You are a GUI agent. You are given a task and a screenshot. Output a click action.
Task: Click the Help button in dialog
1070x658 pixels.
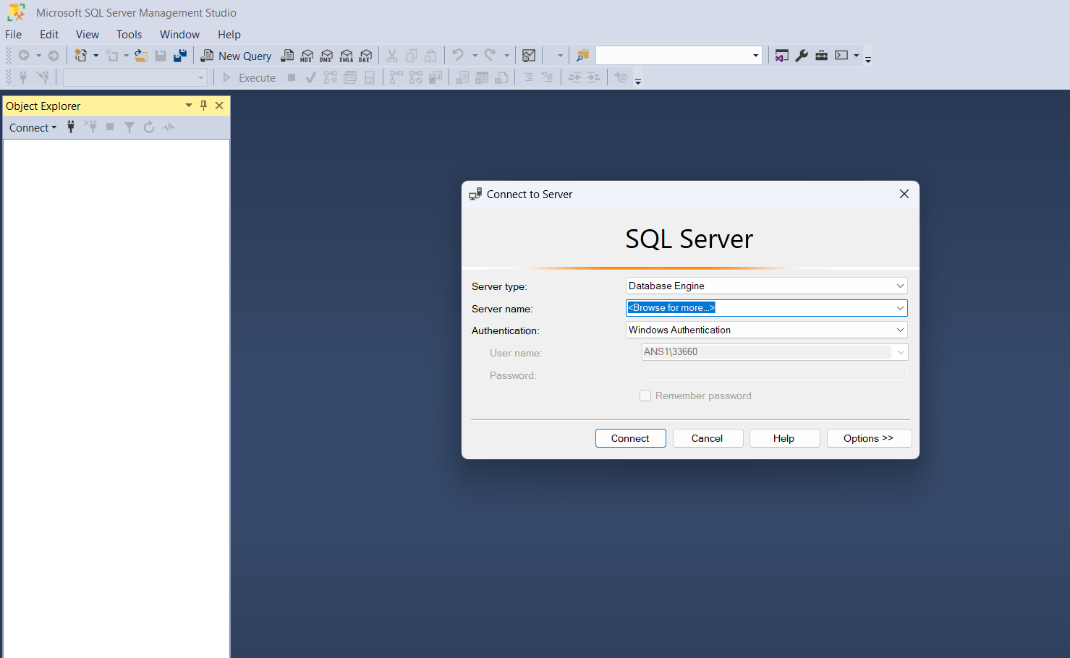coord(784,438)
